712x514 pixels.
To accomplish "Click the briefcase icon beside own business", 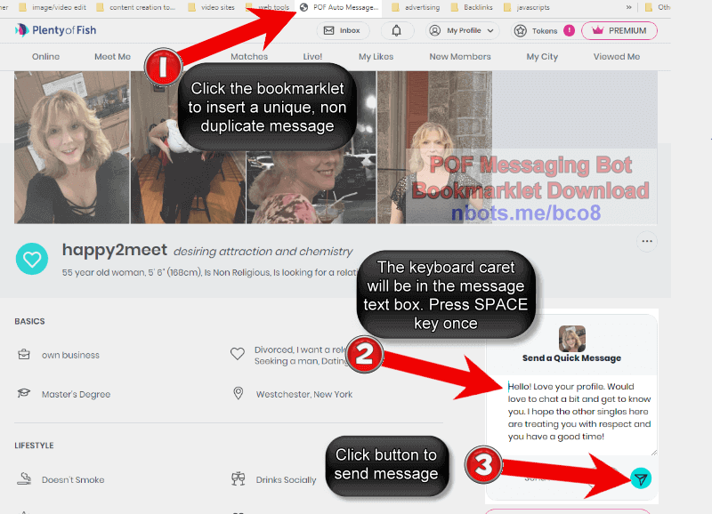I will pos(24,354).
